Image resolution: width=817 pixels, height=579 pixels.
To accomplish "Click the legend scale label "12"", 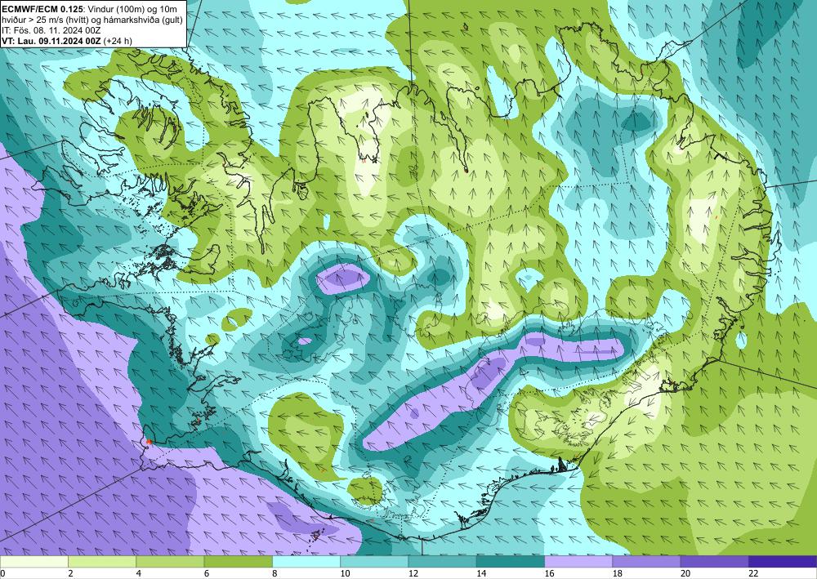I will click(413, 574).
